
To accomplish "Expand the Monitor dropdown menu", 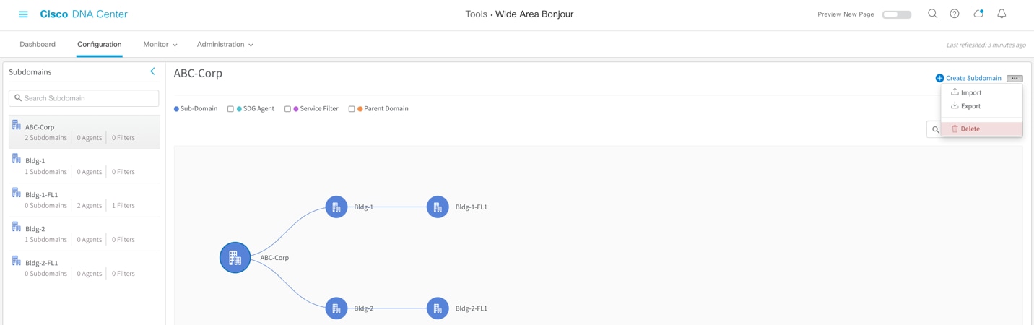I will pos(160,45).
